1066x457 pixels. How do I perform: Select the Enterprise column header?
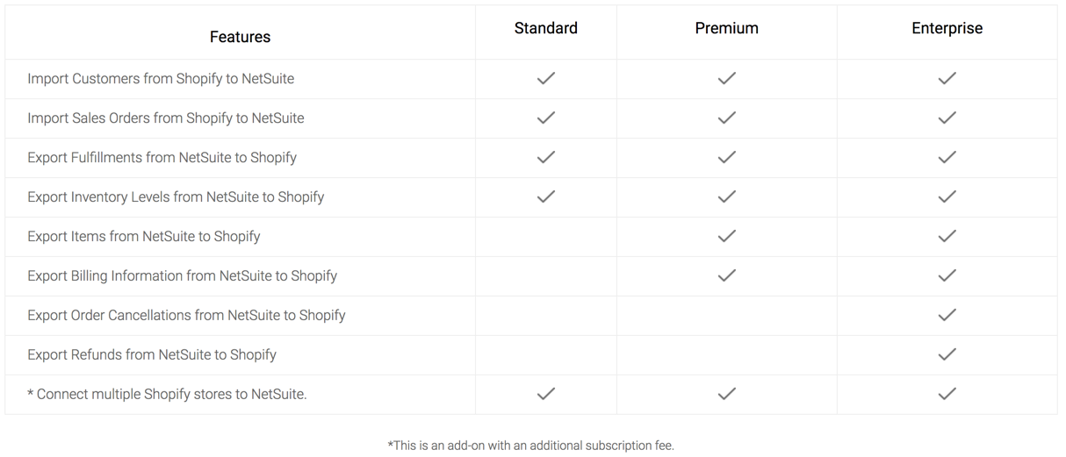(x=947, y=28)
